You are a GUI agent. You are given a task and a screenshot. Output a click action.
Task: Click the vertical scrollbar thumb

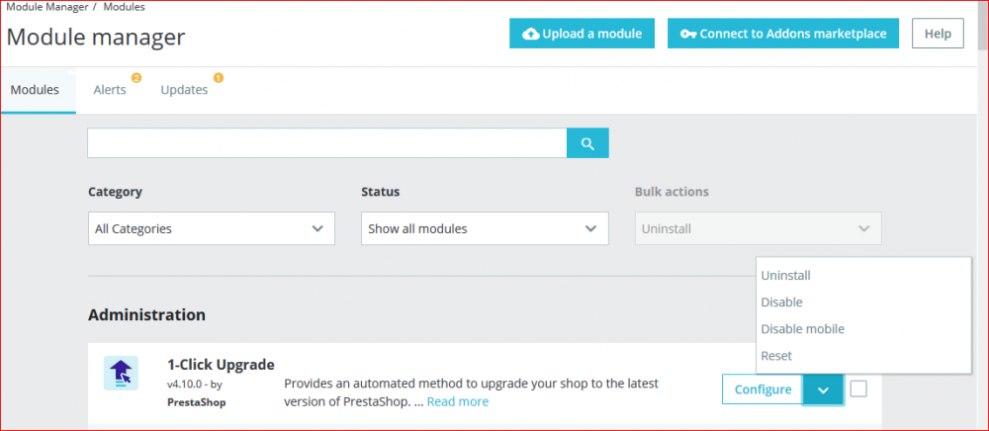pos(983,24)
